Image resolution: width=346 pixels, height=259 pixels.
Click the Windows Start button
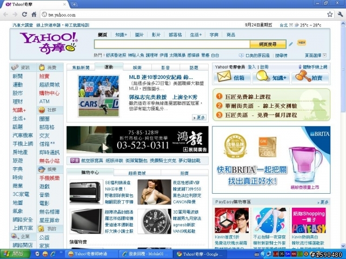coord(15,254)
